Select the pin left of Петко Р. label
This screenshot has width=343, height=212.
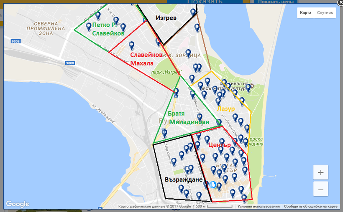tap(89, 27)
